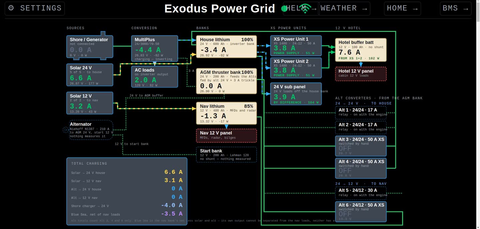Click the SOURCES column heading
Screen dimensions: 480x229
click(x=76, y=28)
